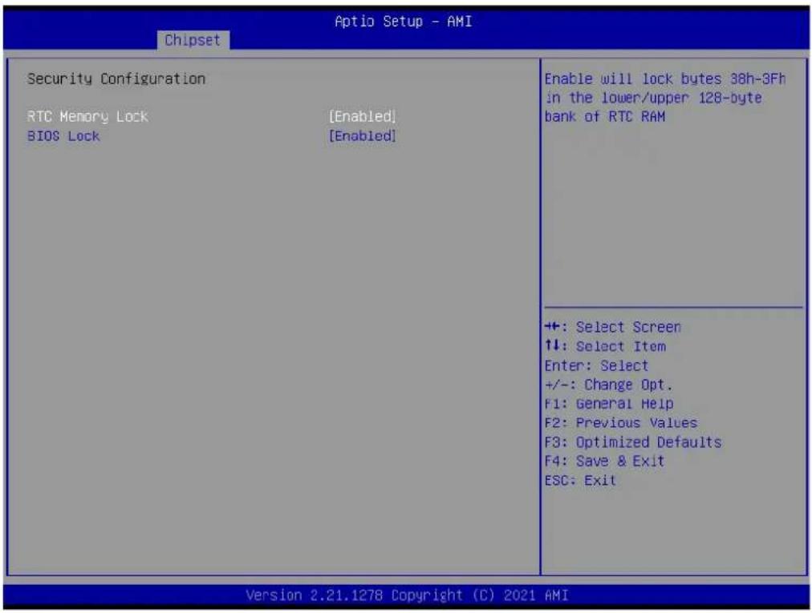Click the Version 2.21.1278 copyright footer
Image resolution: width=812 pixels, height=613 pixels.
pos(407,595)
